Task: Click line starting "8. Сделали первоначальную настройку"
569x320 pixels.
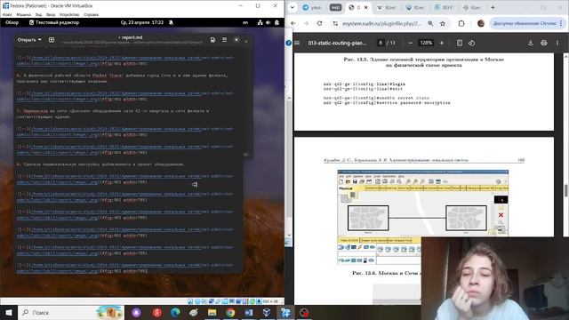Action: 100,164
